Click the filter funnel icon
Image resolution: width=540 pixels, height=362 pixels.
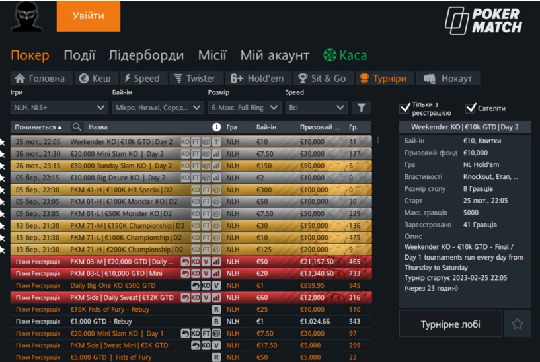coord(361,107)
